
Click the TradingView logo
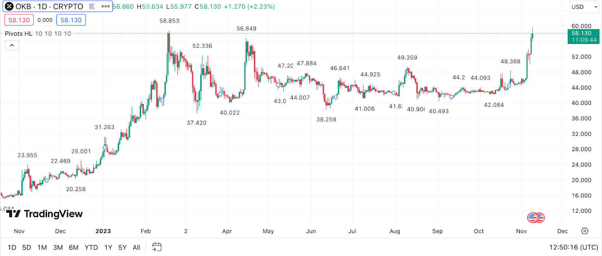pos(44,214)
